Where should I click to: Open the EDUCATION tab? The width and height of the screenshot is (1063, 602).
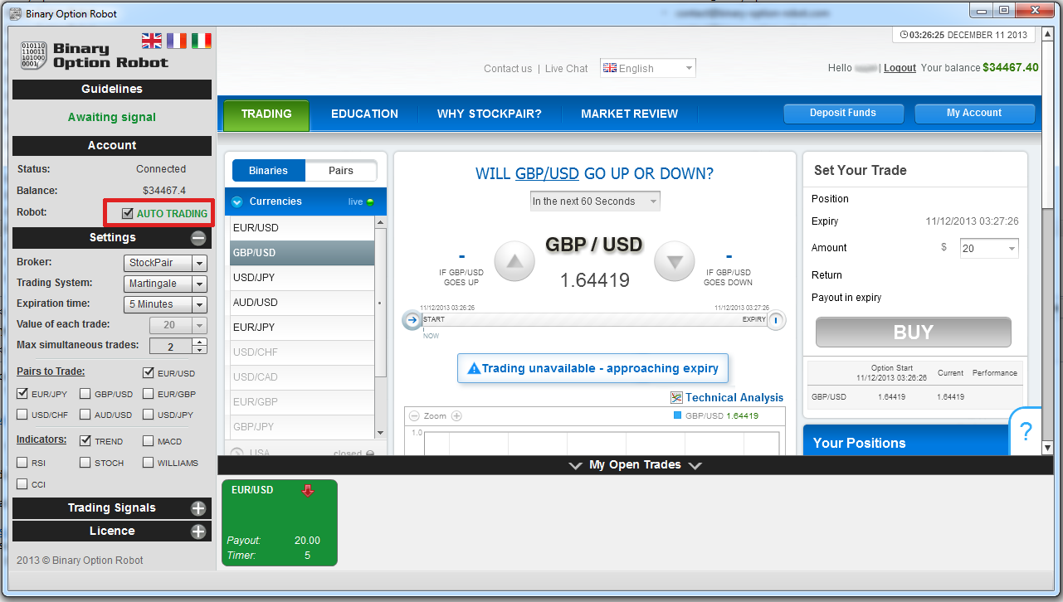pyautogui.click(x=364, y=114)
